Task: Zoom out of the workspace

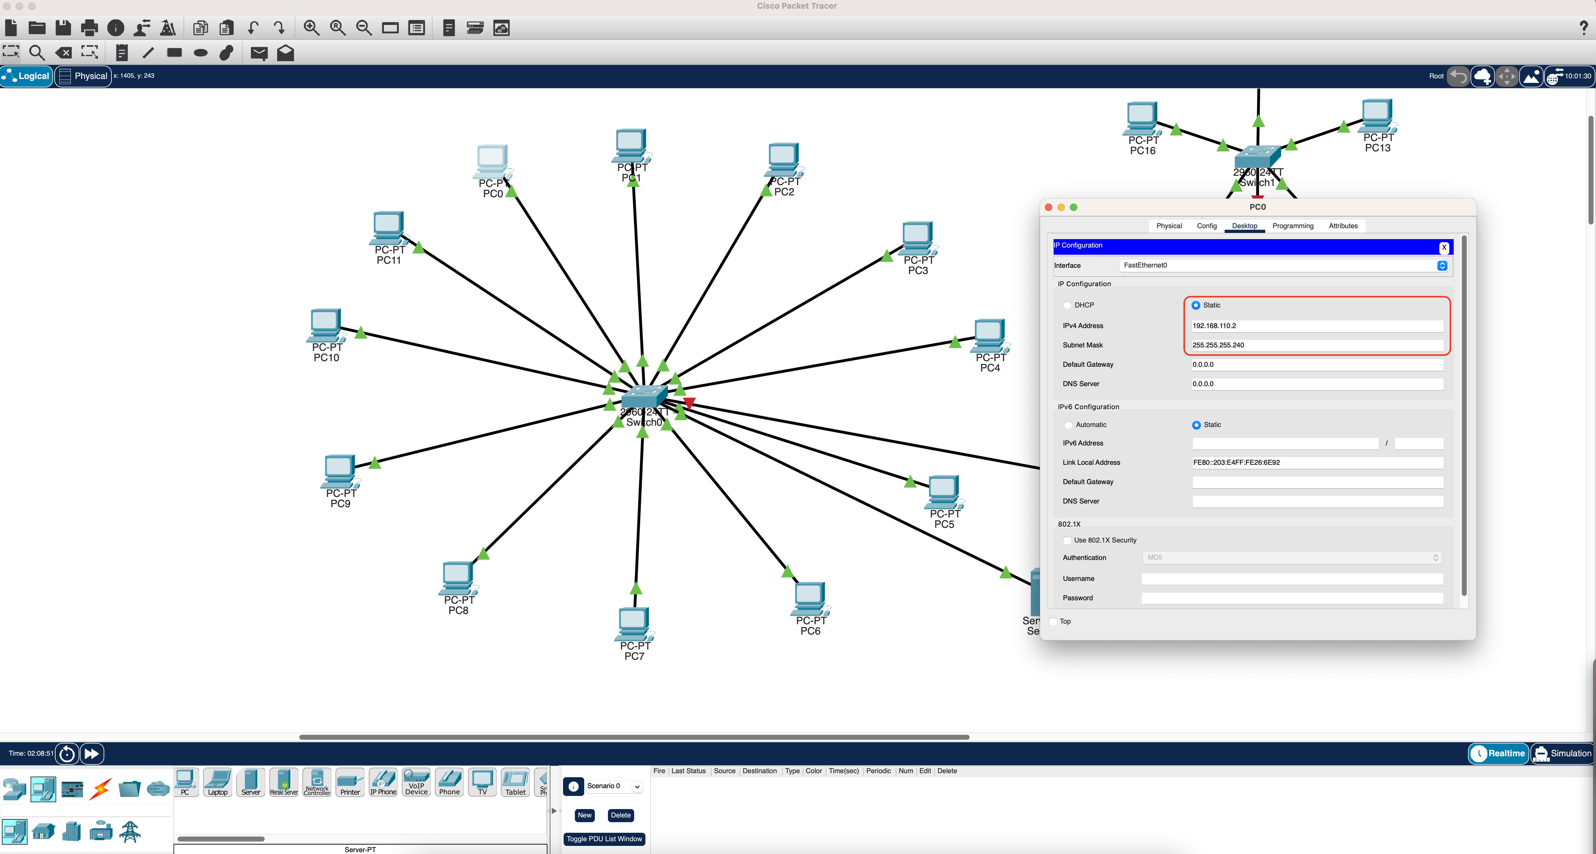Action: 364,28
